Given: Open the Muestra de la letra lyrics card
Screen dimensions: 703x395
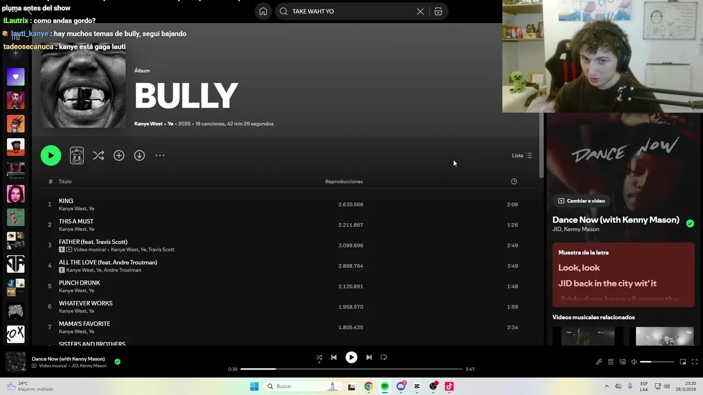Looking at the screenshot, I should (623, 275).
